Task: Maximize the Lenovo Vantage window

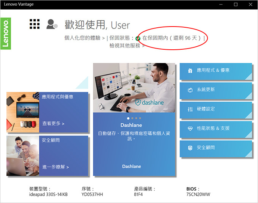Action: [236, 5]
